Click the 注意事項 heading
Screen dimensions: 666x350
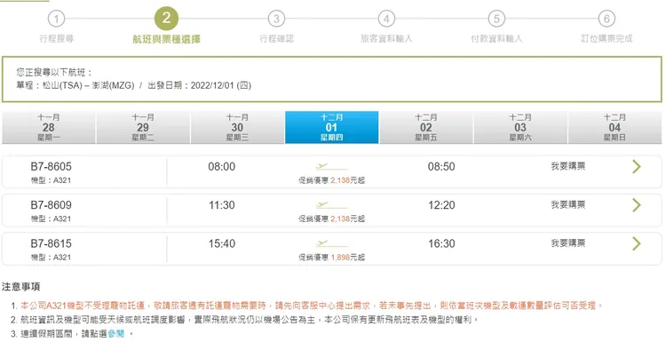click(x=20, y=287)
